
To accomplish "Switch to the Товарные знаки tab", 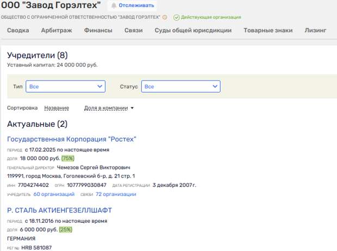I will (x=268, y=30).
